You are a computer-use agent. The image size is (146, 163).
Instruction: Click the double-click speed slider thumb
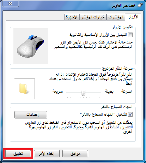coord(84,93)
